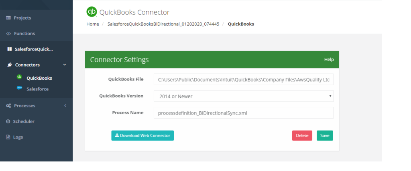Focus the Process Name text field
This screenshot has width=411, height=171.
click(x=243, y=113)
